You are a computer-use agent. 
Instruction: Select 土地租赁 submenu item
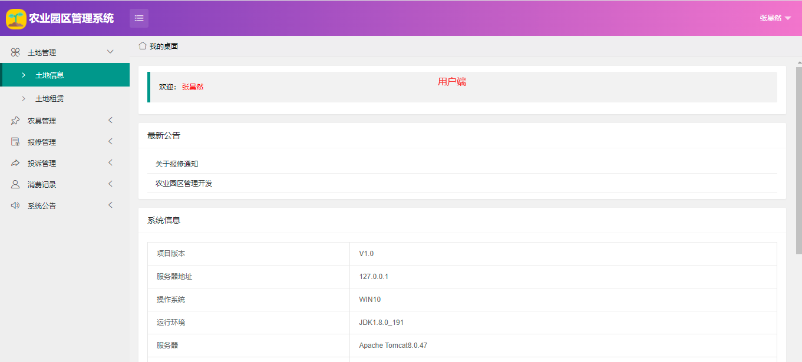pos(65,98)
